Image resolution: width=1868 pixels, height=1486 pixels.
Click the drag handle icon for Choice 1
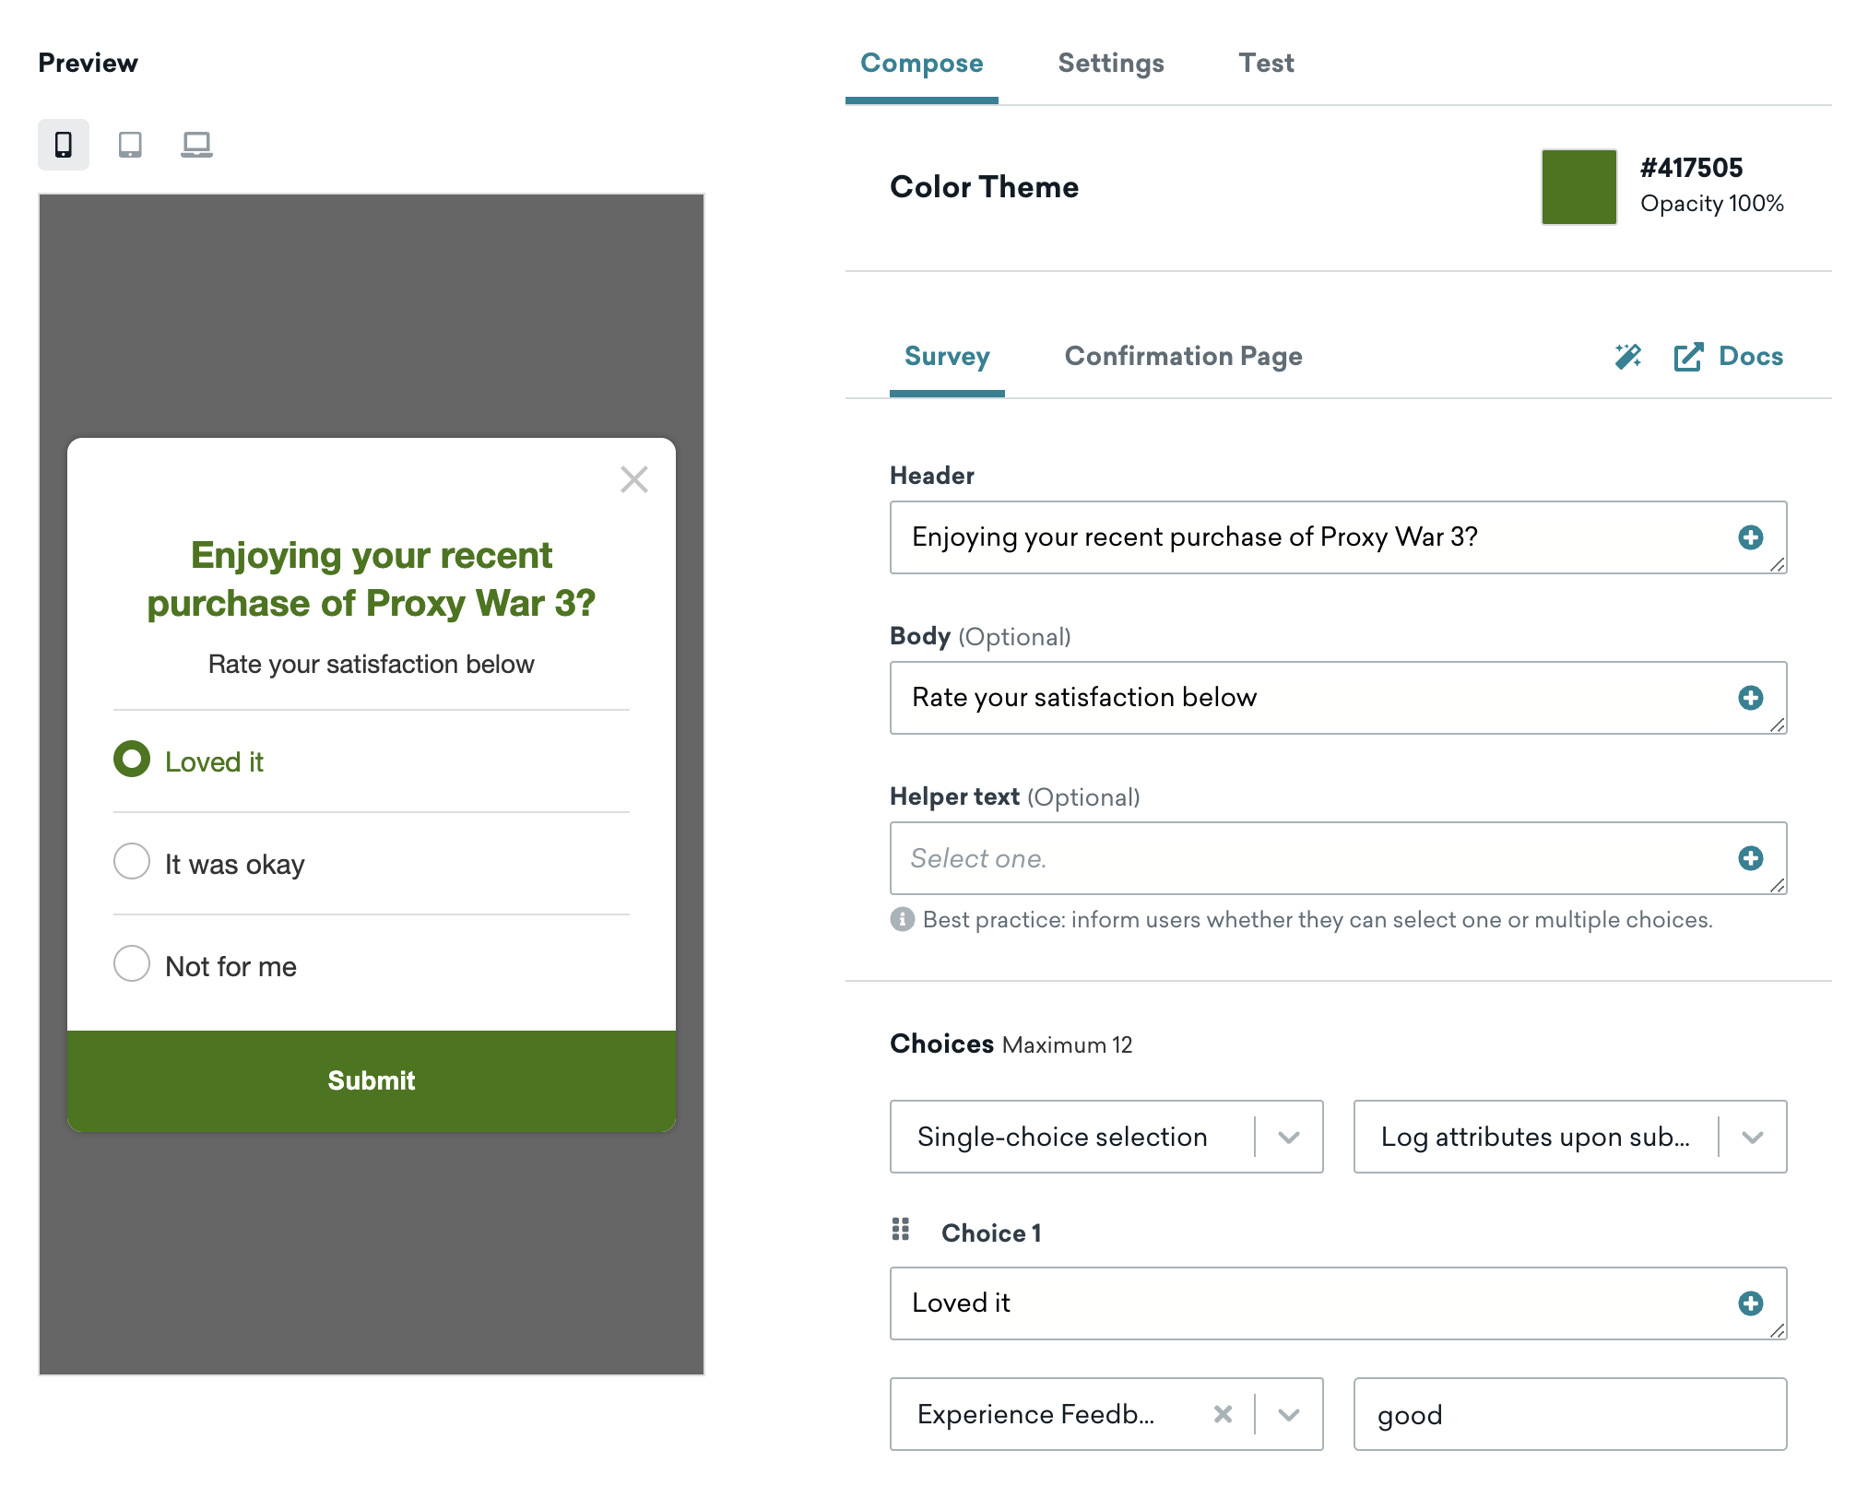[904, 1228]
